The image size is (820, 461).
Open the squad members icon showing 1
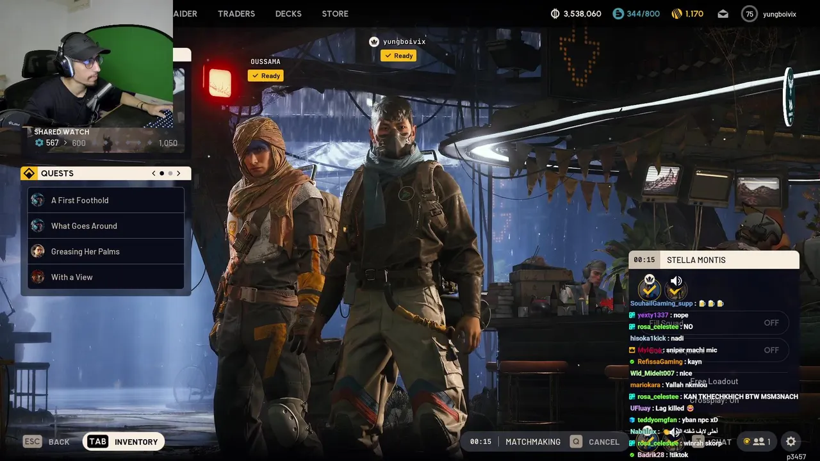pyautogui.click(x=757, y=442)
